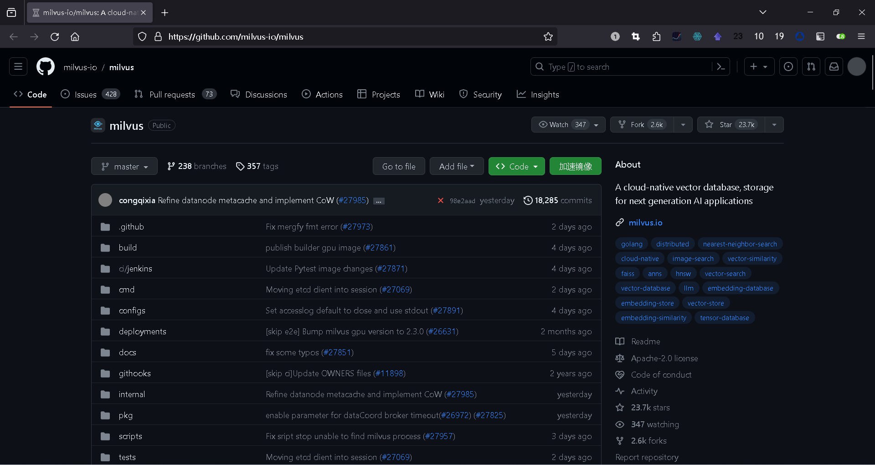Viewport: 875px width, 465px height.
Task: Open Pull requests shortcut icon in header
Action: pos(811,67)
